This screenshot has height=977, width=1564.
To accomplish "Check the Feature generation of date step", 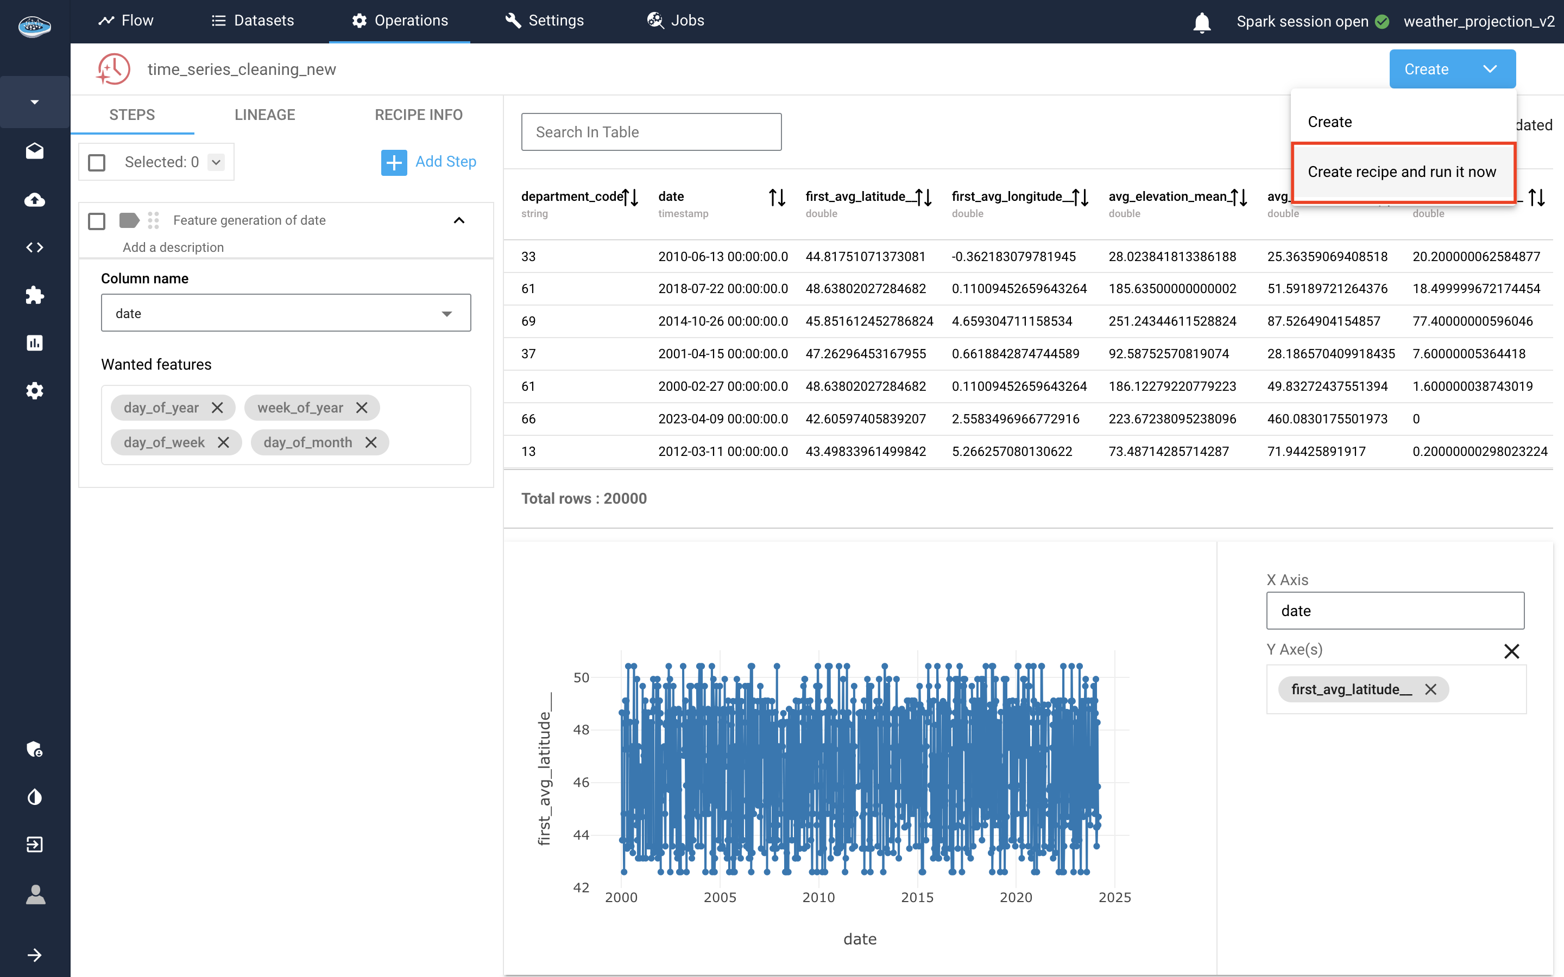I will pyautogui.click(x=97, y=221).
